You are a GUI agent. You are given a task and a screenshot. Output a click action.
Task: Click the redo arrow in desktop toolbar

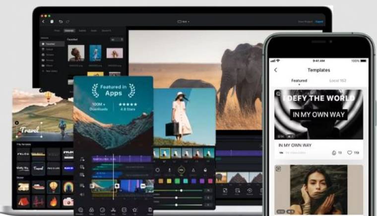68,22
